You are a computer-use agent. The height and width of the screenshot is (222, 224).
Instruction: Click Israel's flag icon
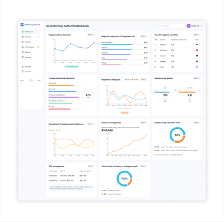click(x=197, y=67)
